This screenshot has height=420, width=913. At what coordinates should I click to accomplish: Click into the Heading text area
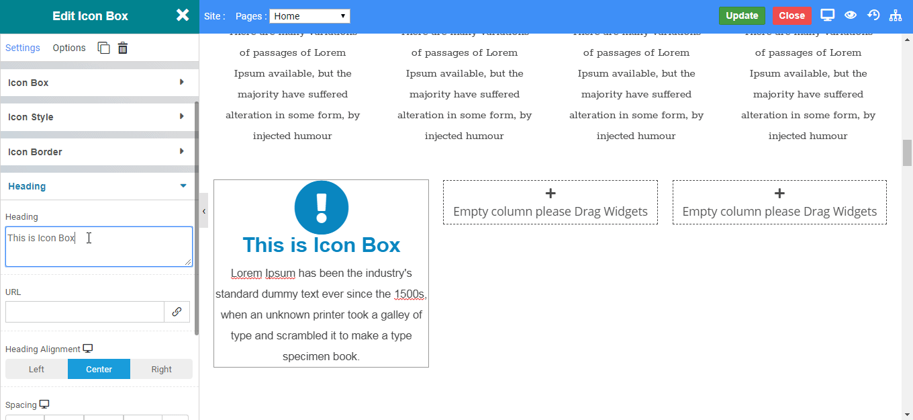[99, 247]
